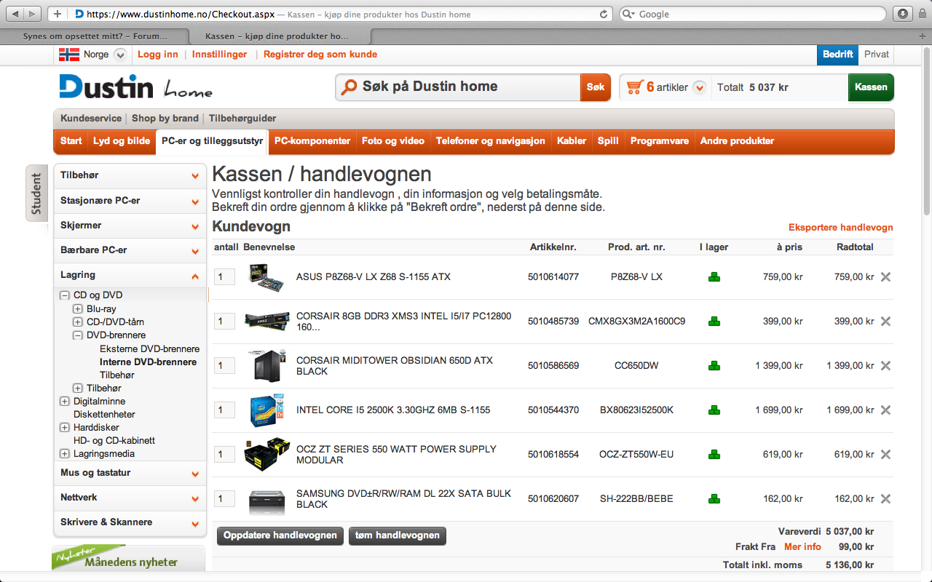
Task: Click stock icon for ASUS P8Z68-V LX
Action: [x=714, y=276]
